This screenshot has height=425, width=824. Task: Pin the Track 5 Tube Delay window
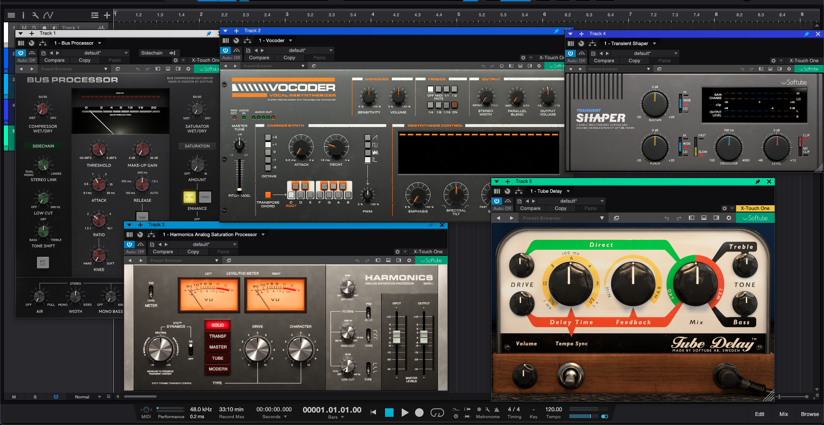pyautogui.click(x=757, y=182)
